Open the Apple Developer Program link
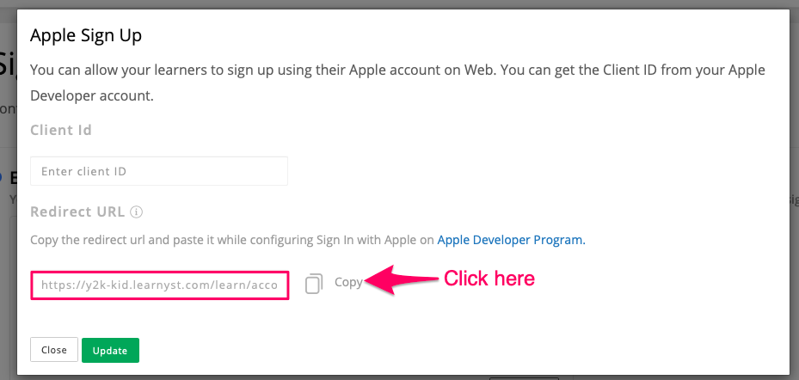Viewport: 799px width, 380px height. [511, 240]
